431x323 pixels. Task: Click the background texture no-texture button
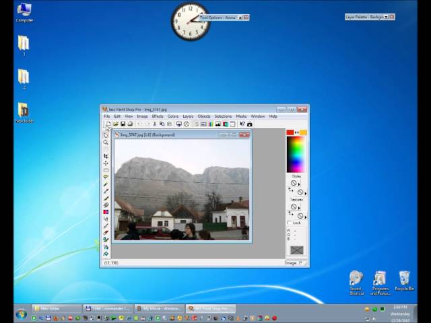pyautogui.click(x=300, y=216)
